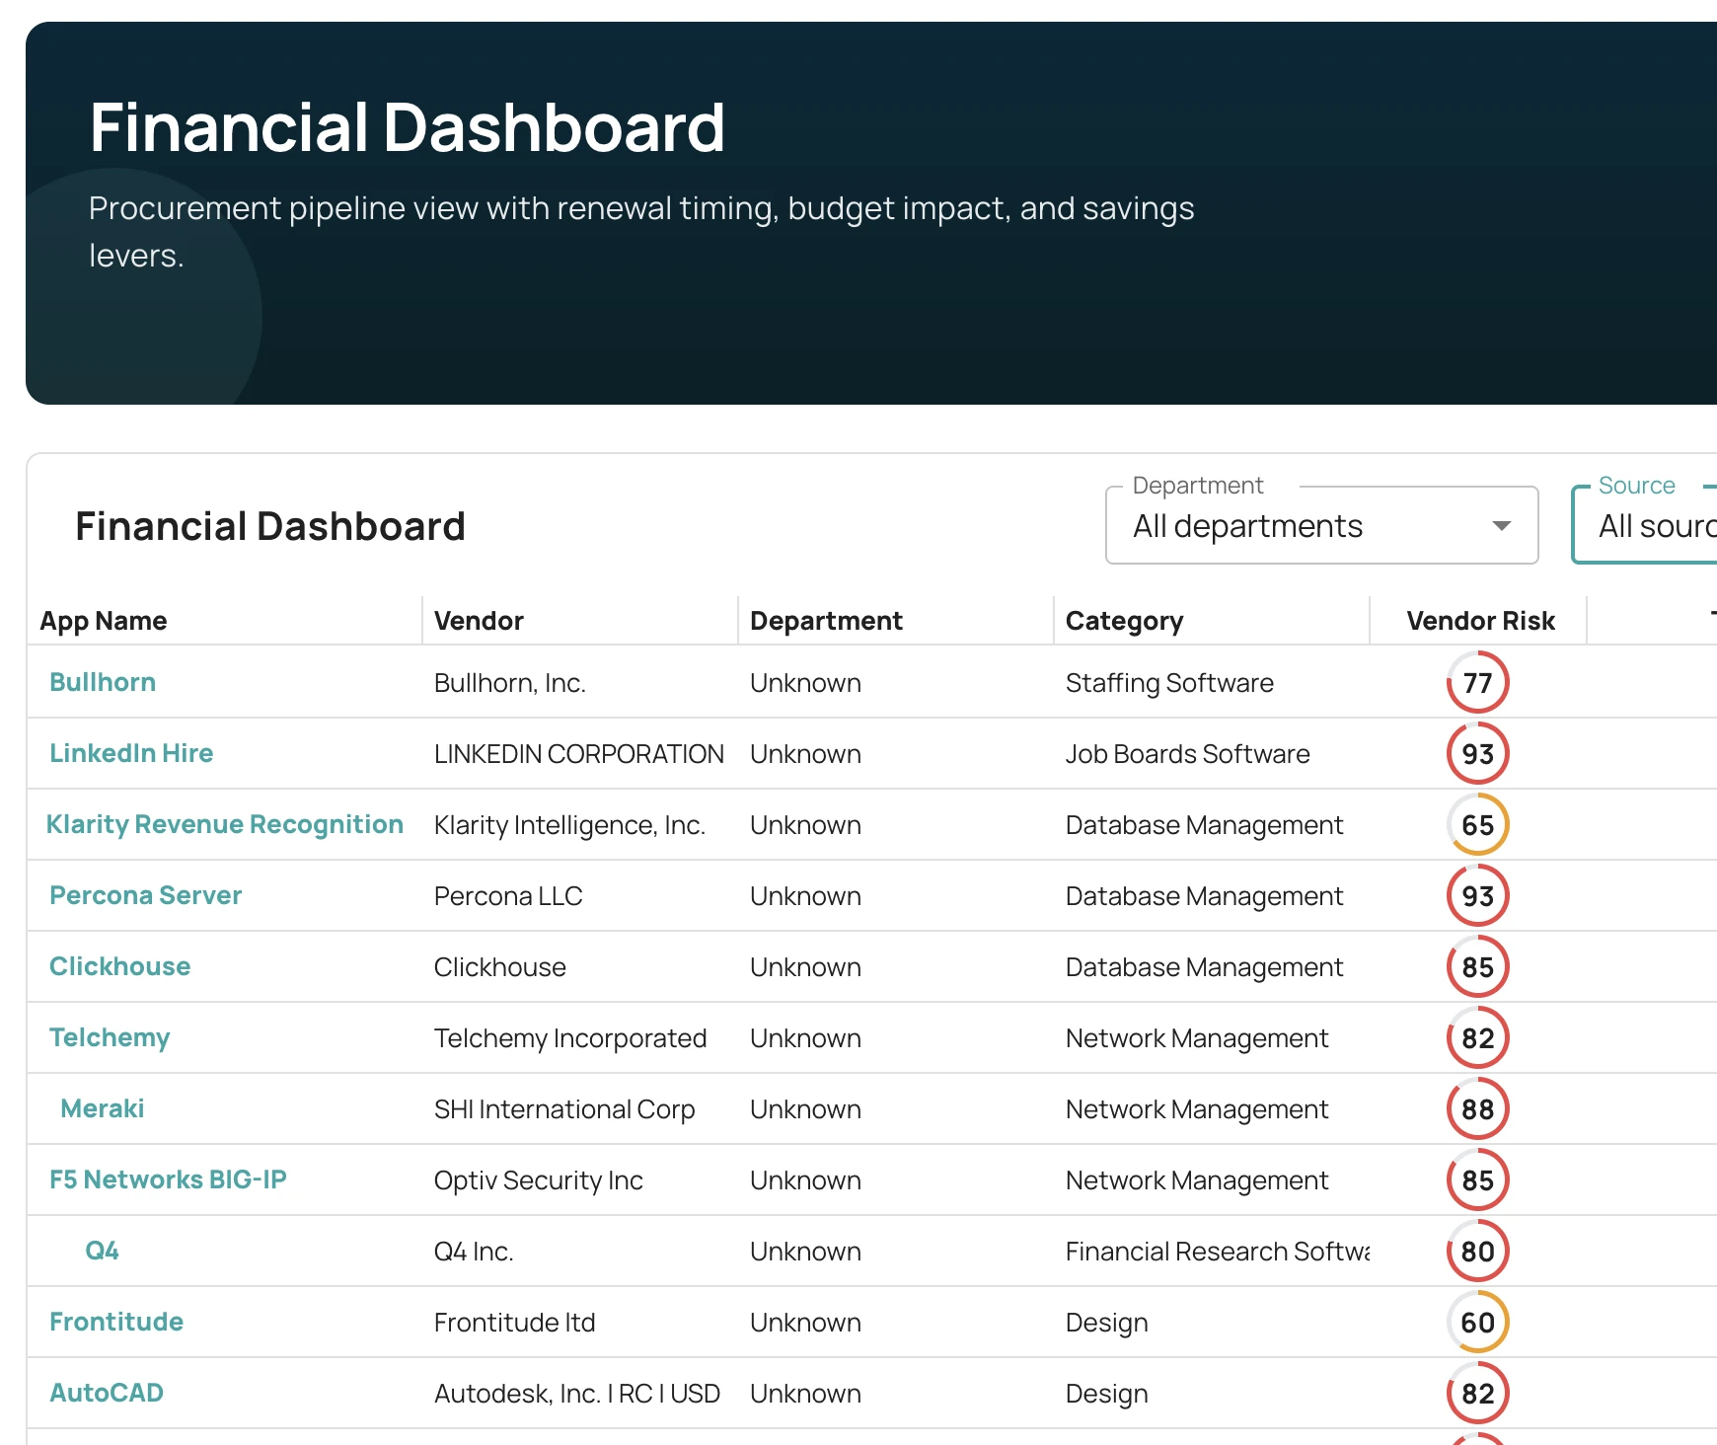The width and height of the screenshot is (1717, 1445).
Task: Click Telchemy's risk score 82 gauge
Action: pyautogui.click(x=1477, y=1037)
